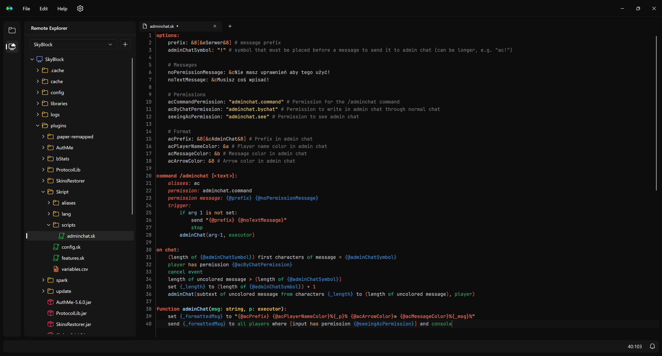Expand the aliases folder chevron
This screenshot has width=662, height=356.
(49, 203)
